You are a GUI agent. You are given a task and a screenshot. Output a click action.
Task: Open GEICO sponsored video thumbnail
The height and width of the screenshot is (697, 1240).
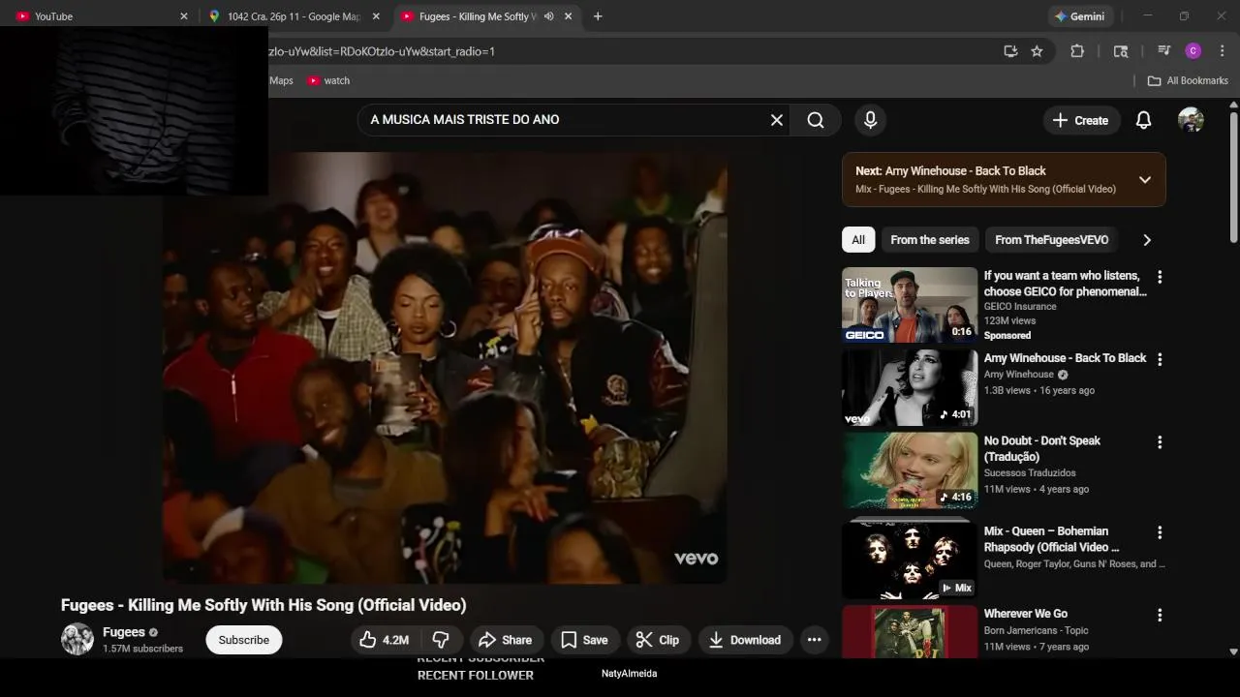pos(910,305)
